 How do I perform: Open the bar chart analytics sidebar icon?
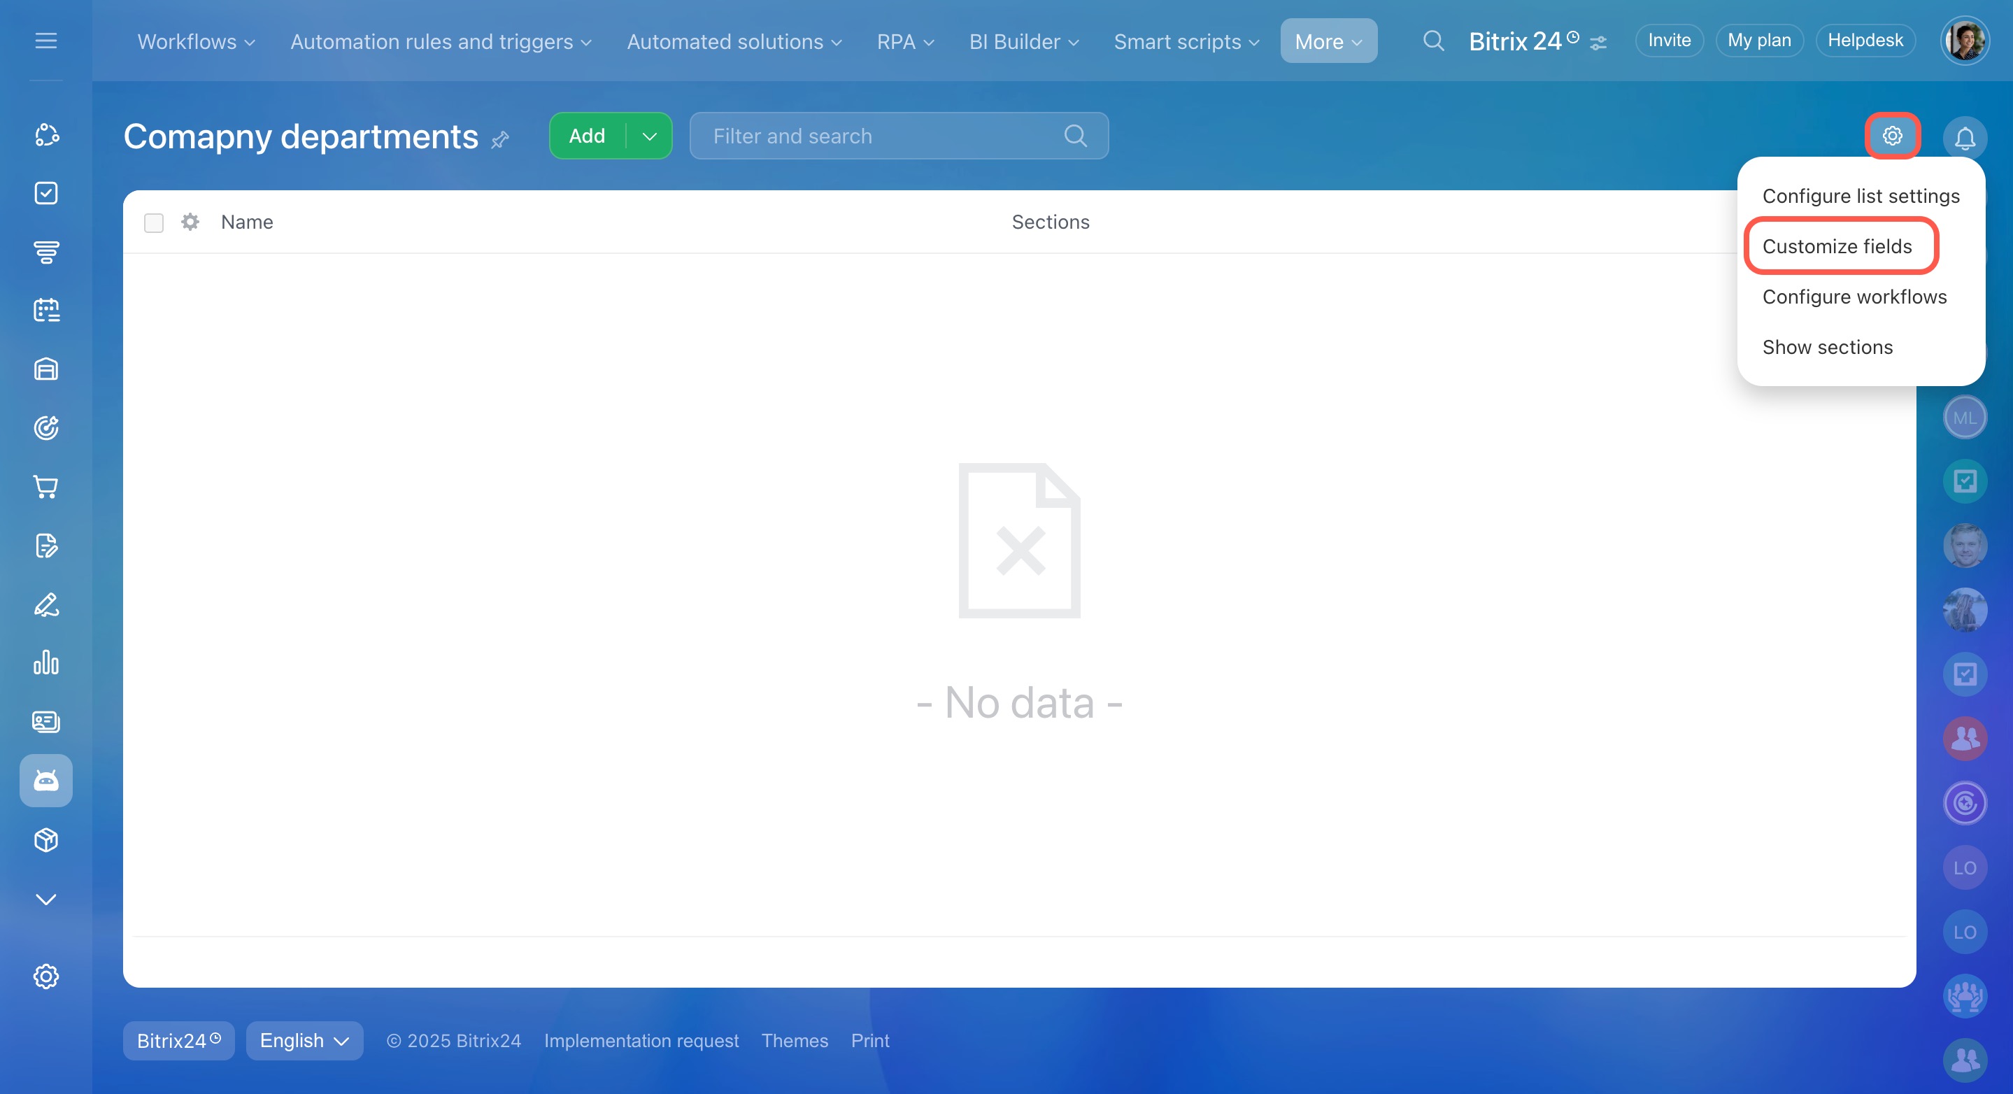coord(46,662)
